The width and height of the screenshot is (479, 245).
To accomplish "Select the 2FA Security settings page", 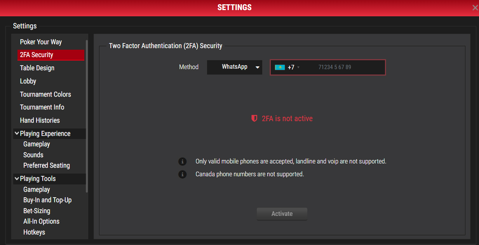I will click(37, 55).
